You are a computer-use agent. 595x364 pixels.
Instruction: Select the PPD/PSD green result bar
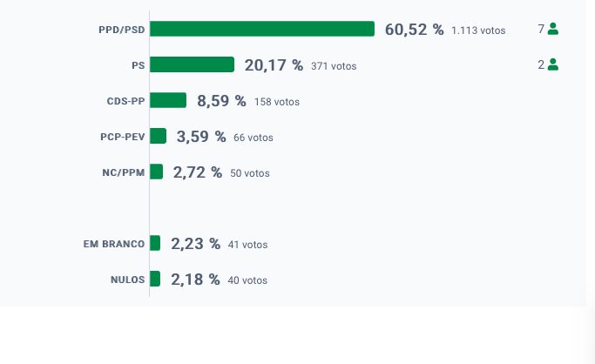pyautogui.click(x=262, y=29)
